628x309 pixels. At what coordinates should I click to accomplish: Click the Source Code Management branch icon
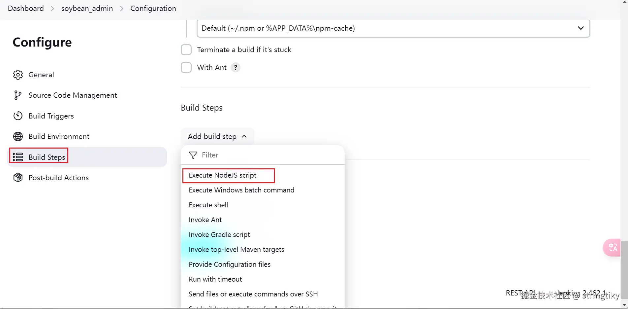click(18, 95)
